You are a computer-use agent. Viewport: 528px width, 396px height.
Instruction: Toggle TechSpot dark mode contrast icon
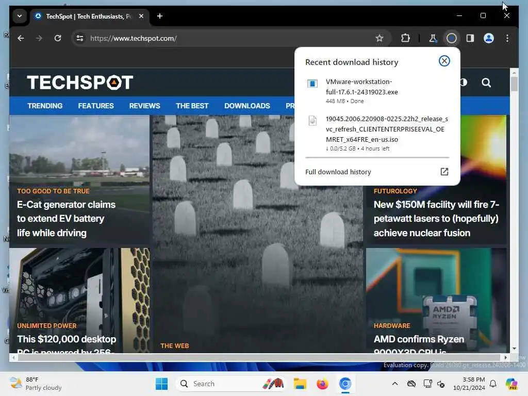[464, 82]
